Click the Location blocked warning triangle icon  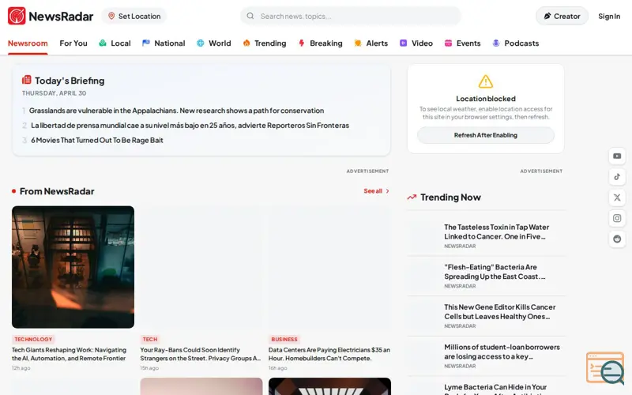click(486, 81)
